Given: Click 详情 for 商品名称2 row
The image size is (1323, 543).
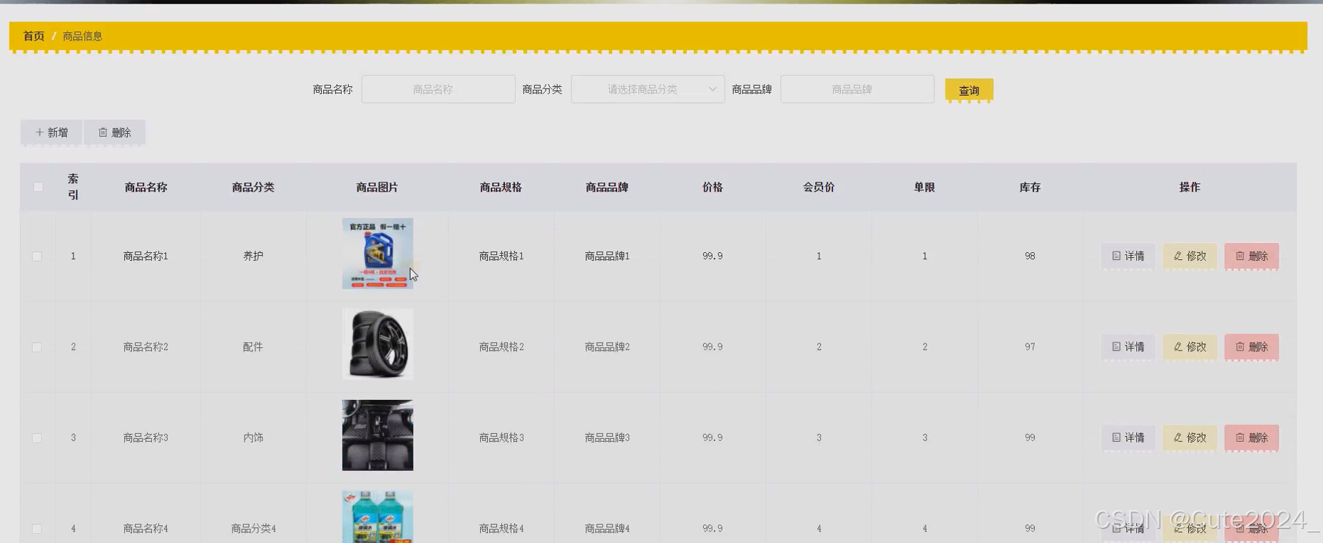Looking at the screenshot, I should (1128, 346).
